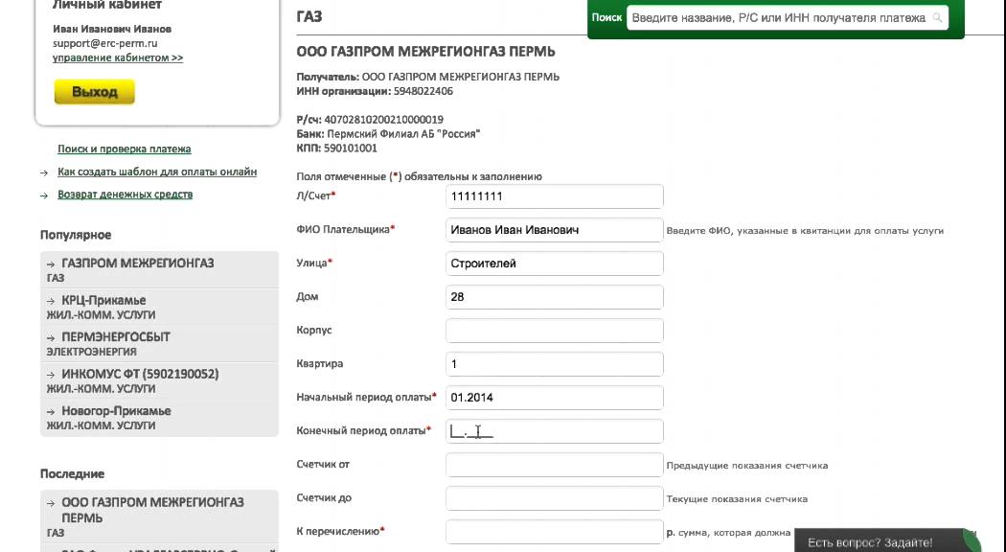Click the empty Корпус field
This screenshot has width=1006, height=552.
555,331
